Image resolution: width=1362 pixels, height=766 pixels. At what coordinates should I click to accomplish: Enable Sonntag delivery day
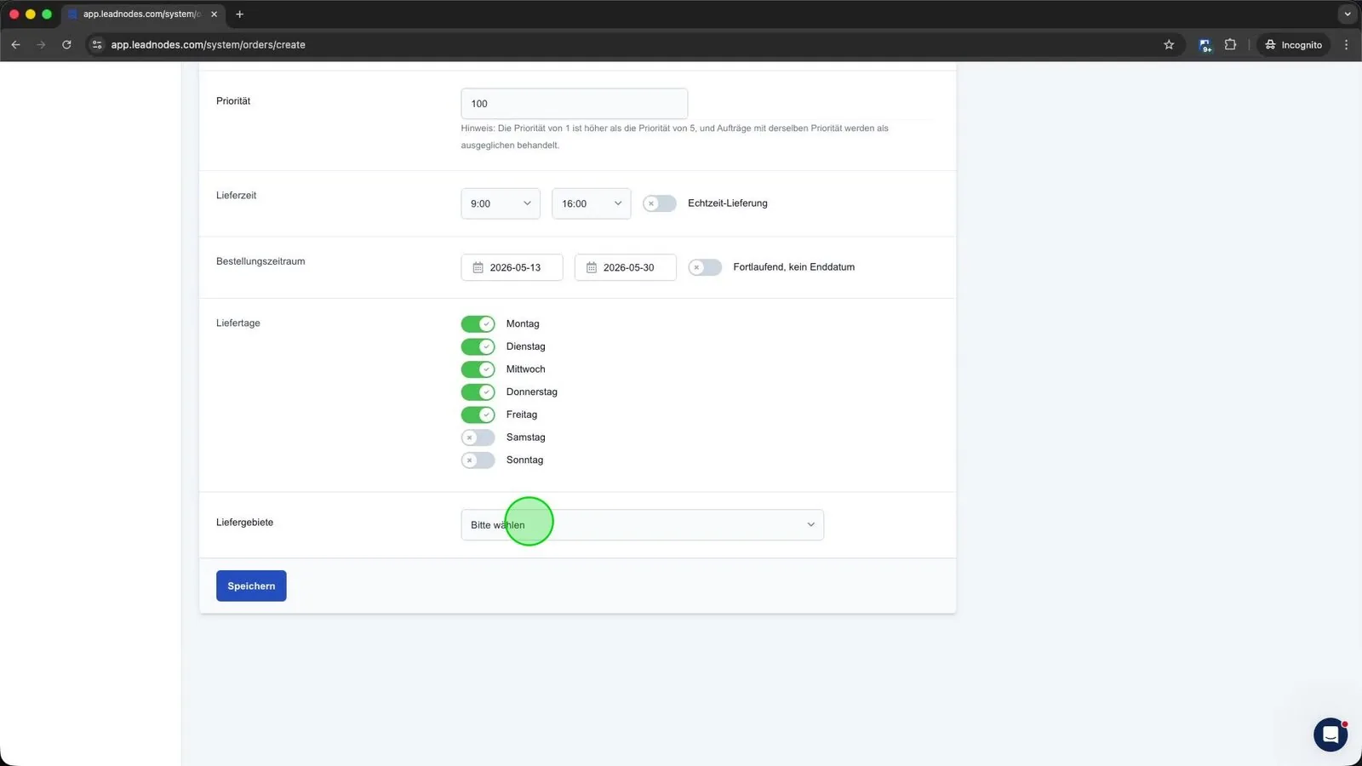(x=478, y=460)
